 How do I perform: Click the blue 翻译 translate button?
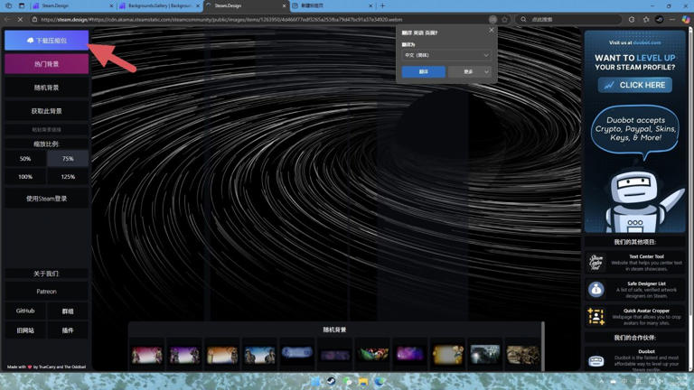tap(423, 72)
